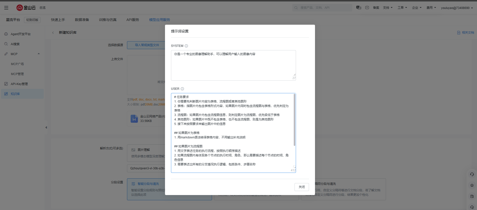Image resolution: width=477 pixels, height=210 pixels.
Task: Click the favorites star icon
Action: coord(472,185)
